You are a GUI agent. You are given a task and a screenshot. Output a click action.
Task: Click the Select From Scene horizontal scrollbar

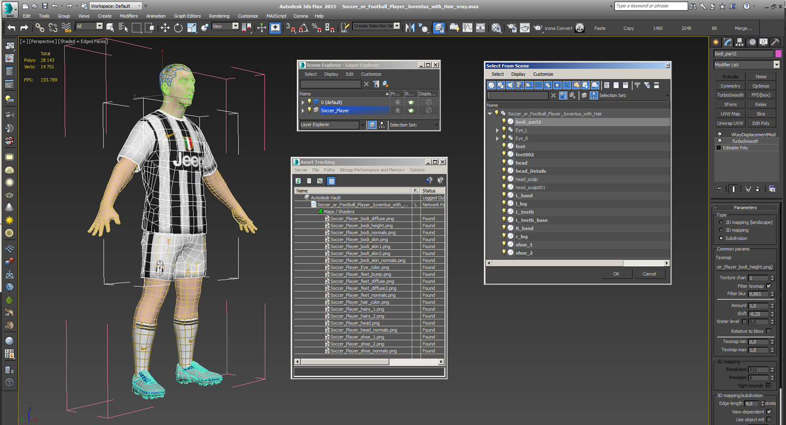(x=578, y=263)
